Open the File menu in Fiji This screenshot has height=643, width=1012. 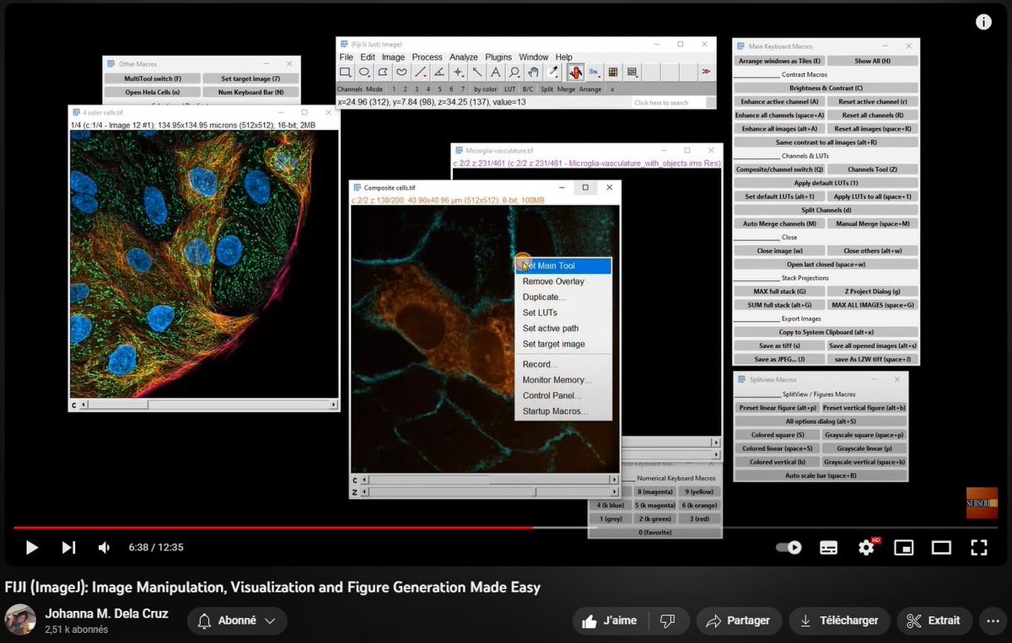click(346, 57)
